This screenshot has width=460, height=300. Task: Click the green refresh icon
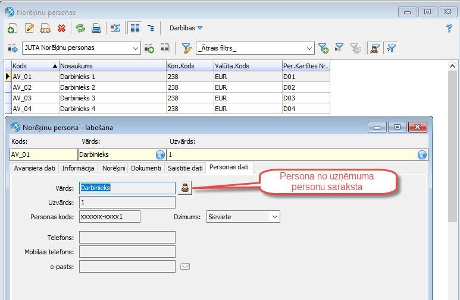click(x=80, y=28)
